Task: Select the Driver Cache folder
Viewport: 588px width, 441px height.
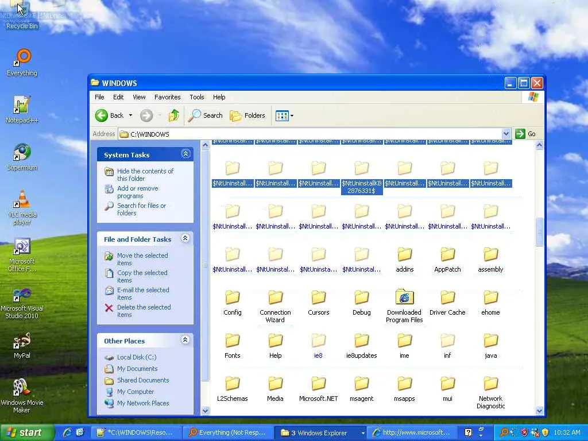Action: coord(447,303)
